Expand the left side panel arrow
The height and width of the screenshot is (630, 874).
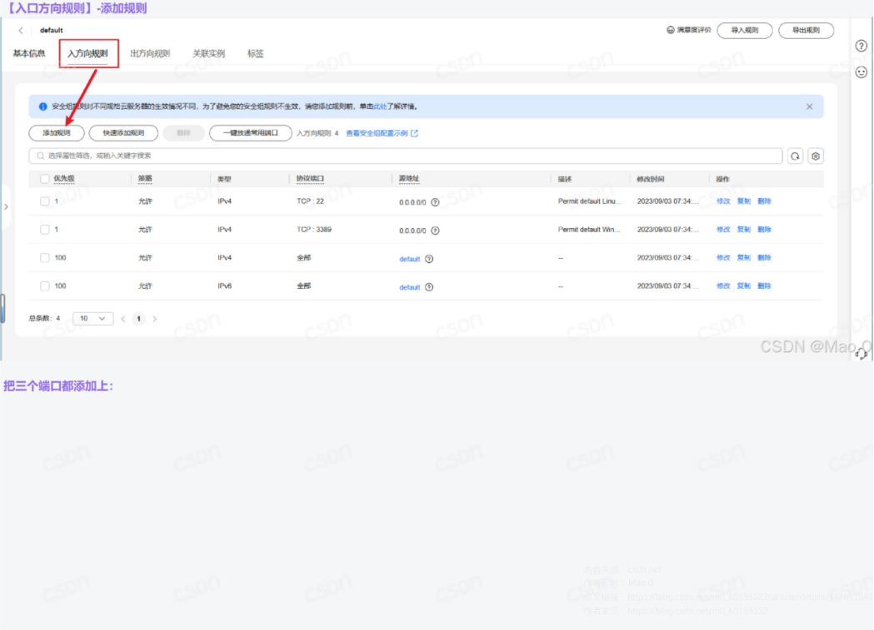coord(6,207)
